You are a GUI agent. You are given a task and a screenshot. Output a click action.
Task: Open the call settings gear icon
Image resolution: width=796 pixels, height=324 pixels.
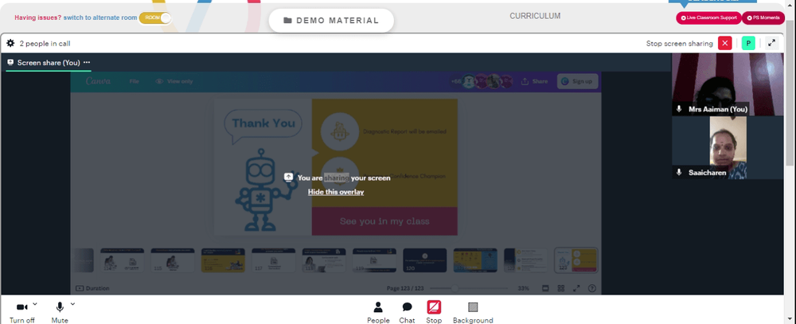[10, 44]
